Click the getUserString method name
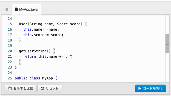The width and height of the screenshot is (171, 96). pos(33,51)
